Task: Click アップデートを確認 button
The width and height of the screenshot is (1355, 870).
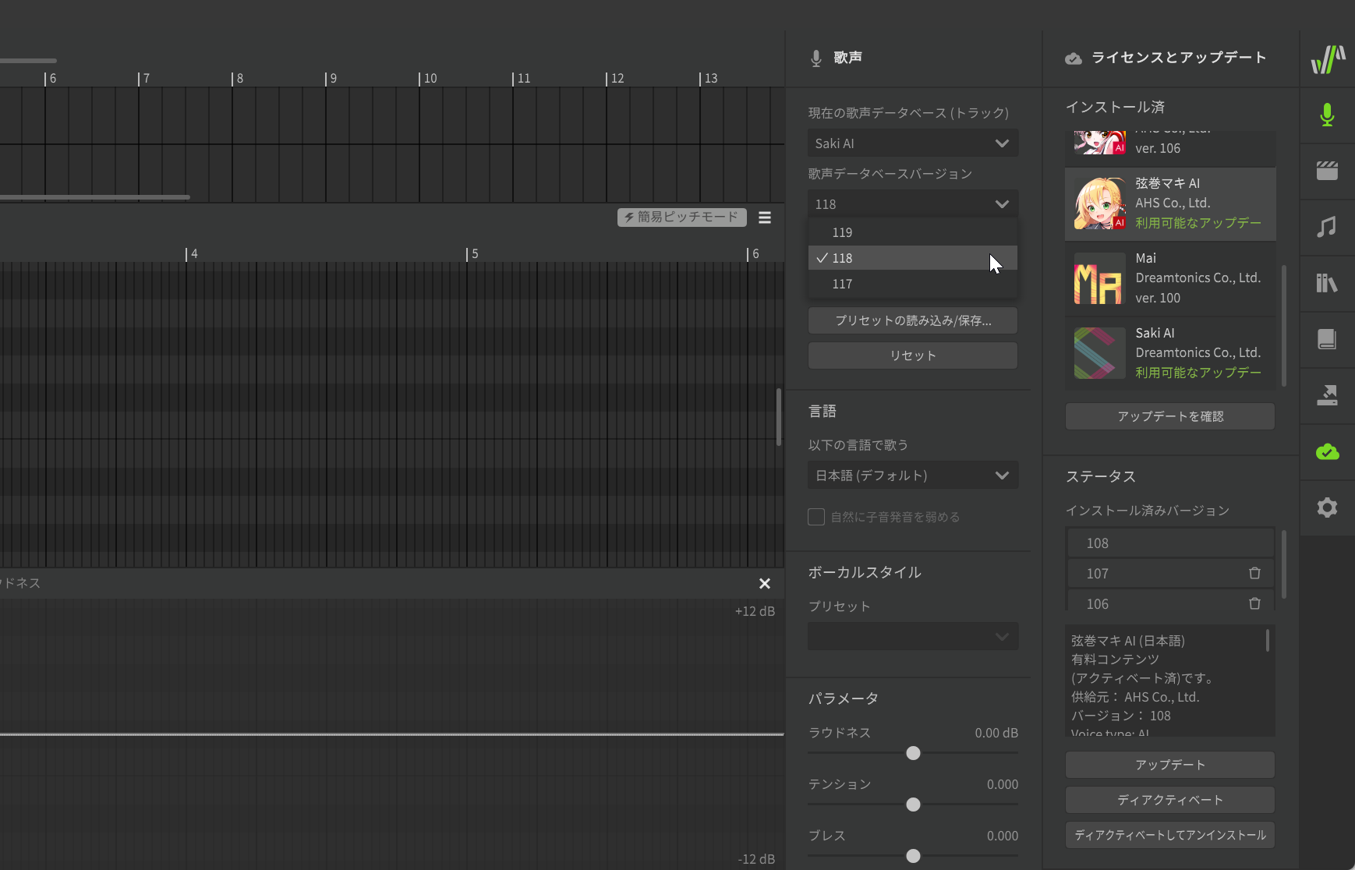Action: (1170, 416)
